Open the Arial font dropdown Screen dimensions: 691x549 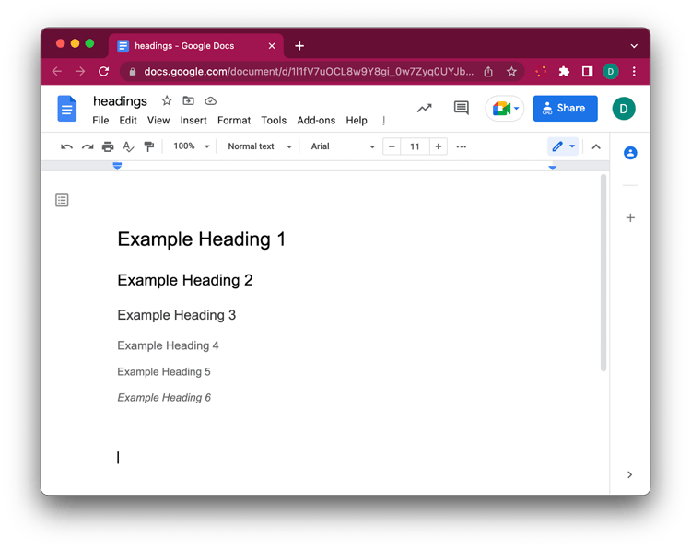coord(342,146)
